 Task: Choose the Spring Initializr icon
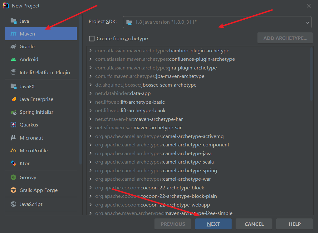coord(13,112)
